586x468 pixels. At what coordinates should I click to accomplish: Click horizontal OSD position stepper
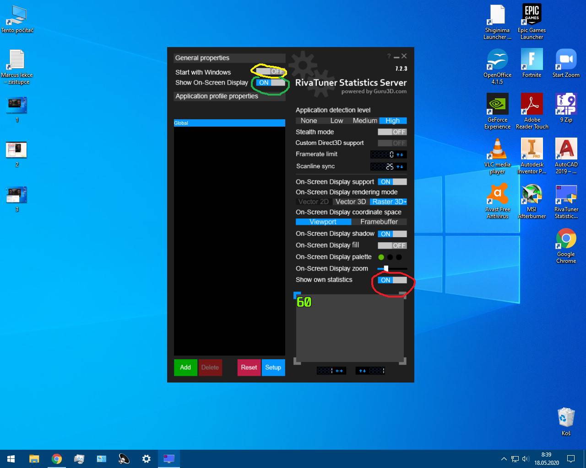click(x=339, y=371)
